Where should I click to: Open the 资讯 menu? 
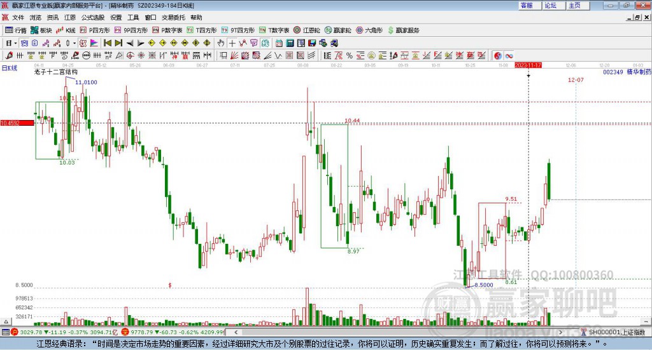tap(53, 17)
